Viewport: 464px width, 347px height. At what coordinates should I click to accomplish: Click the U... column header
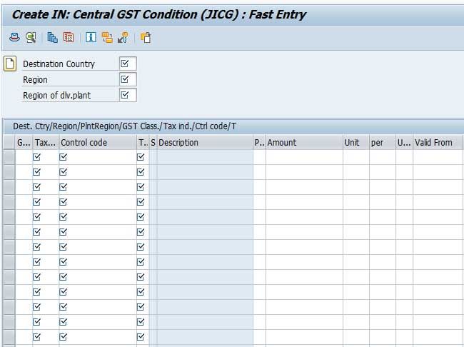404,142
